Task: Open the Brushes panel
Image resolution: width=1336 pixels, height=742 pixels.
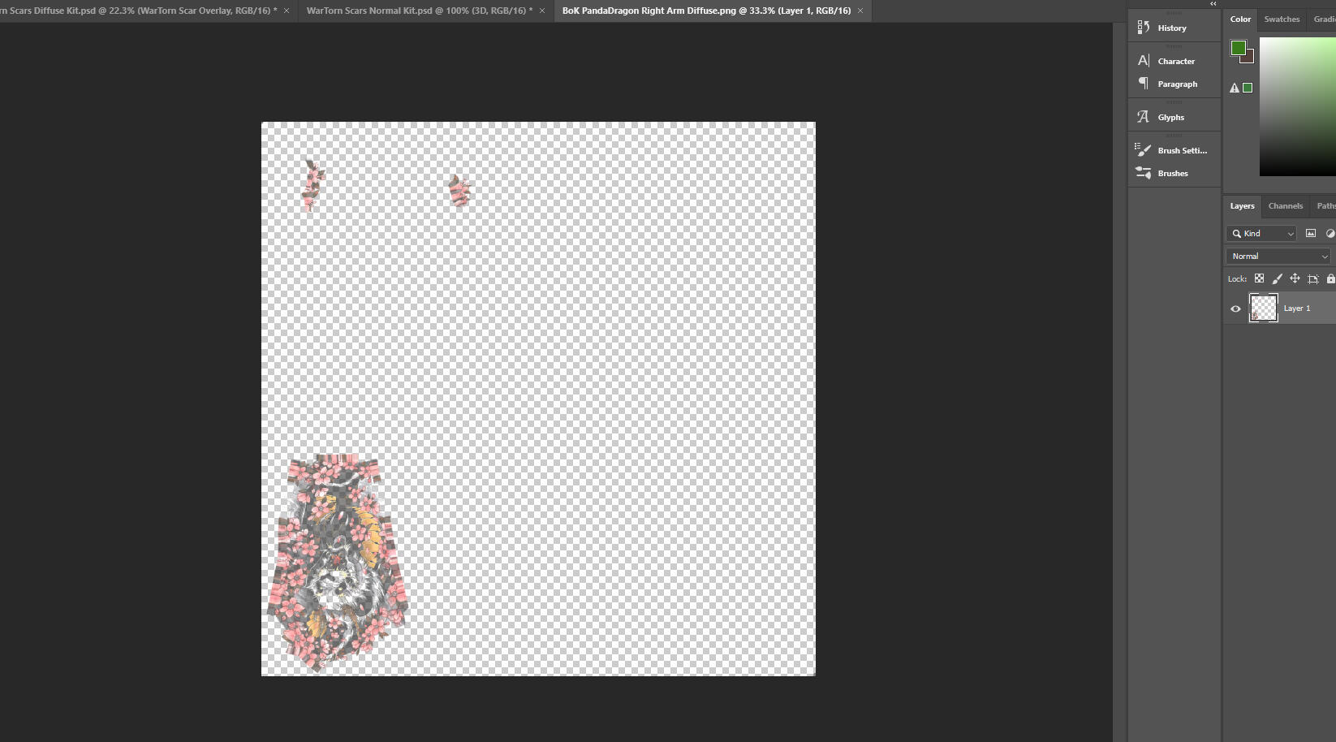Action: 1172,173
